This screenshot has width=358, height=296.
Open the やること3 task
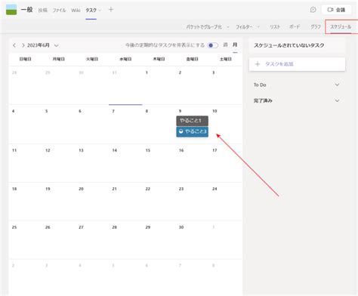(x=193, y=131)
